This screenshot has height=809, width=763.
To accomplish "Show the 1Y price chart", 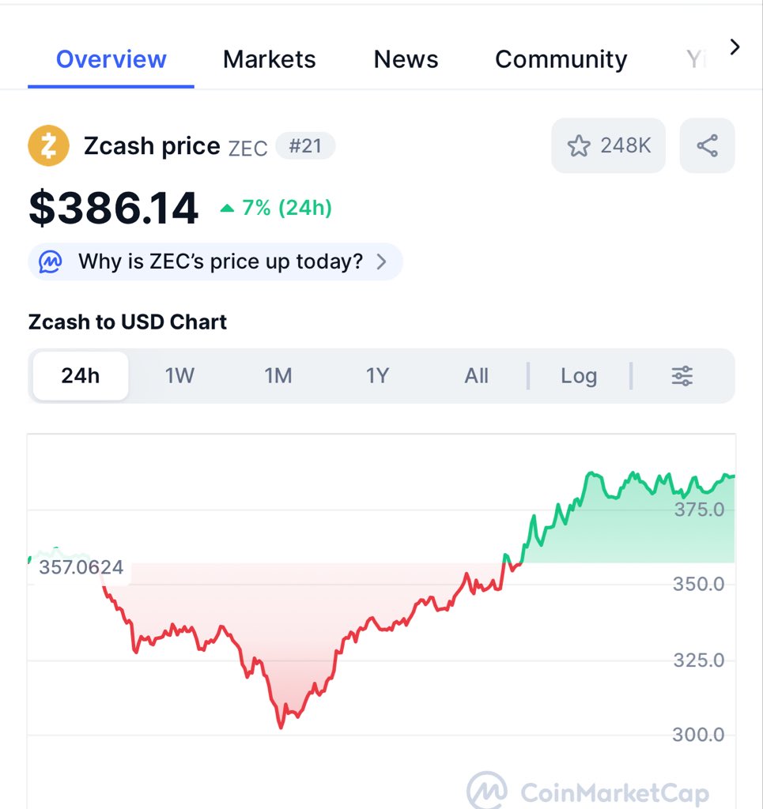I will tap(377, 376).
